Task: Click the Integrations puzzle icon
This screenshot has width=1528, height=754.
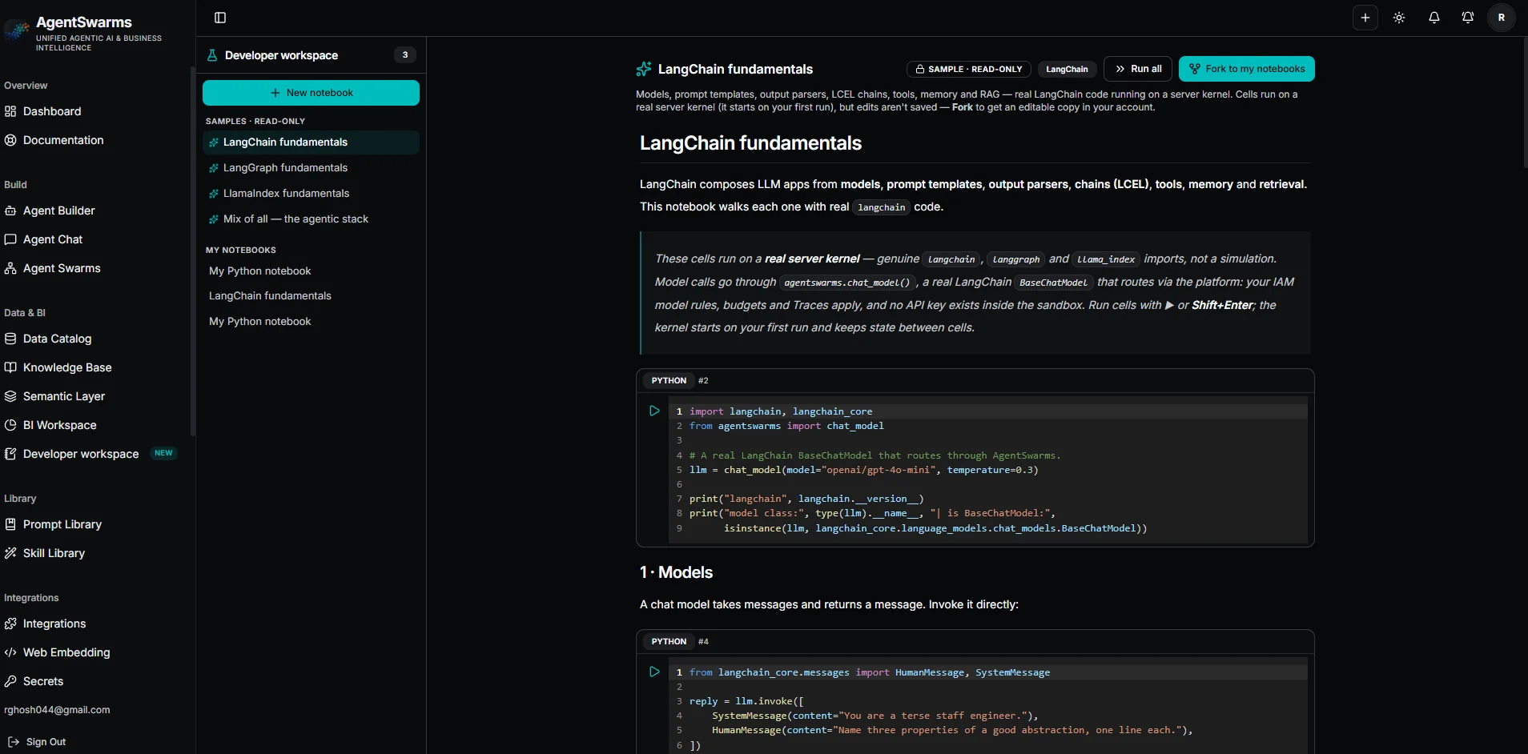Action: point(10,624)
